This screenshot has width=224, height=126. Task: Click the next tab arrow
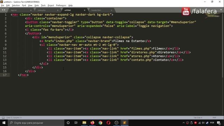point(5,10)
